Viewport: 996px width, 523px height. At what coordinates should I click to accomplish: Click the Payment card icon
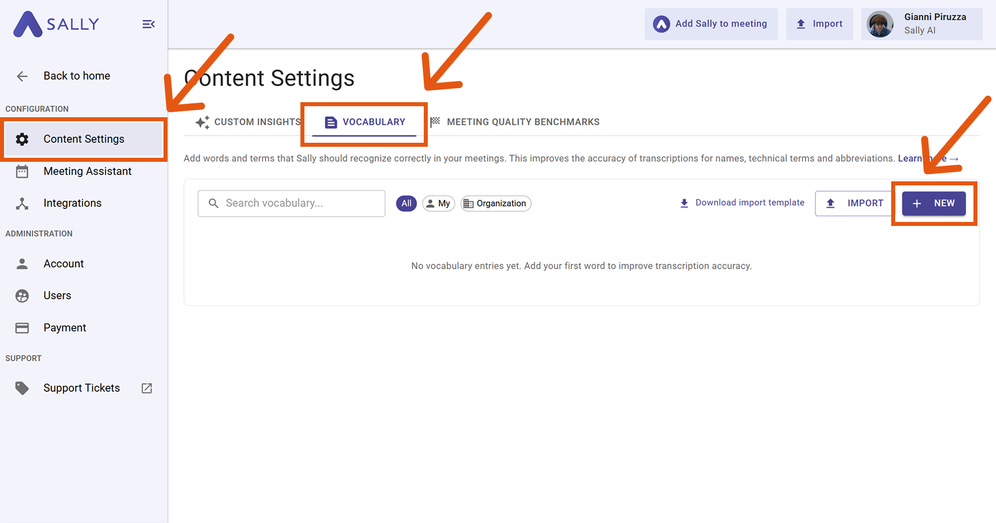click(x=22, y=328)
